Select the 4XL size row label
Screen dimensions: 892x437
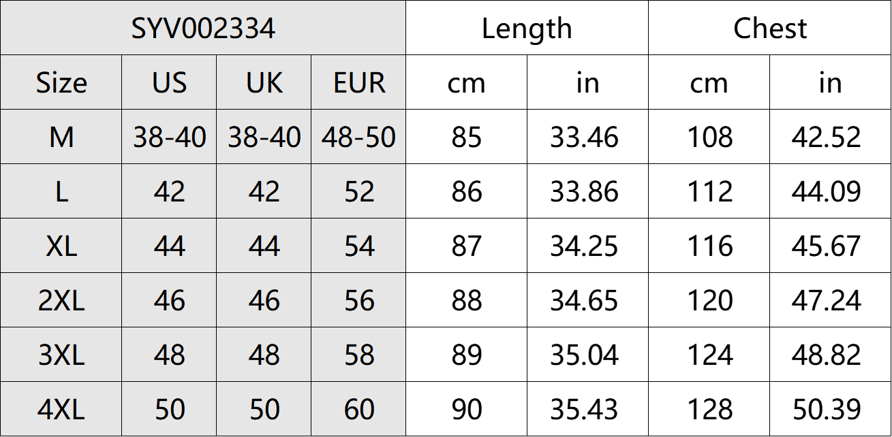61,410
